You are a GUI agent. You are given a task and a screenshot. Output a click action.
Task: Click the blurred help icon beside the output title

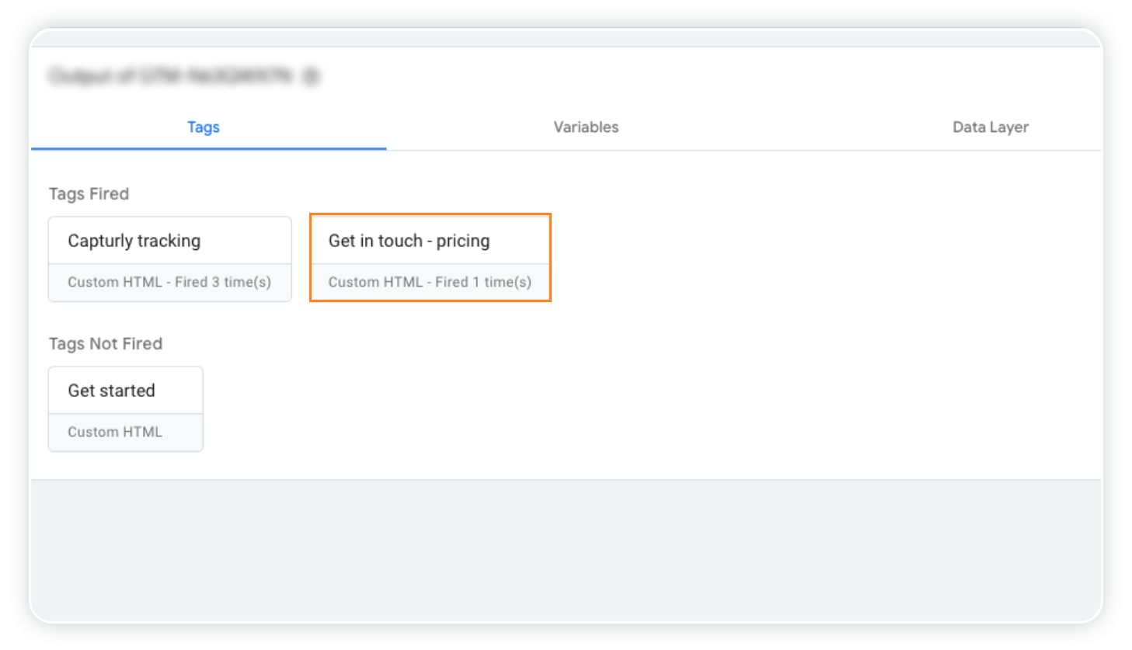click(x=311, y=76)
